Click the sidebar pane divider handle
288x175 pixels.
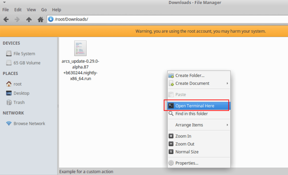(x=58, y=106)
